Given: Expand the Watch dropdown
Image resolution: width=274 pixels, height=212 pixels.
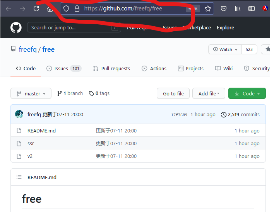Looking at the screenshot, I should (225, 49).
